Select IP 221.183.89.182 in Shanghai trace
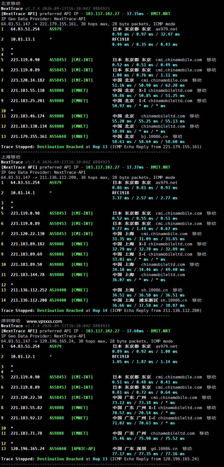This screenshot has height=467, width=224. tap(28, 244)
